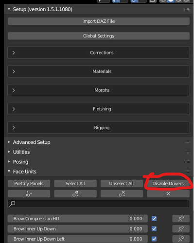Pin the Brow Inner Up-Down morph
This screenshot has width=194, height=243.
pyautogui.click(x=181, y=229)
